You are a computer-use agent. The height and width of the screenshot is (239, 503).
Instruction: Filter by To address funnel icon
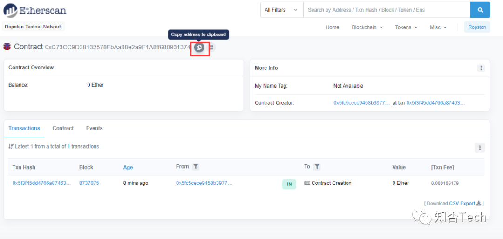(317, 166)
